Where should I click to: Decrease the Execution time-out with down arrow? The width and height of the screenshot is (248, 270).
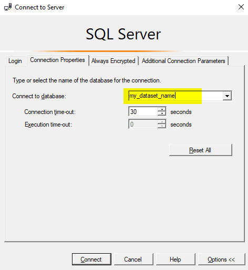(162, 127)
